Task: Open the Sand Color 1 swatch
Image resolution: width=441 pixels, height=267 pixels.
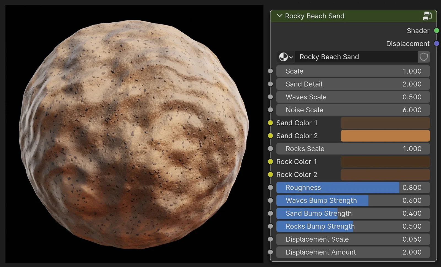Action: click(385, 123)
